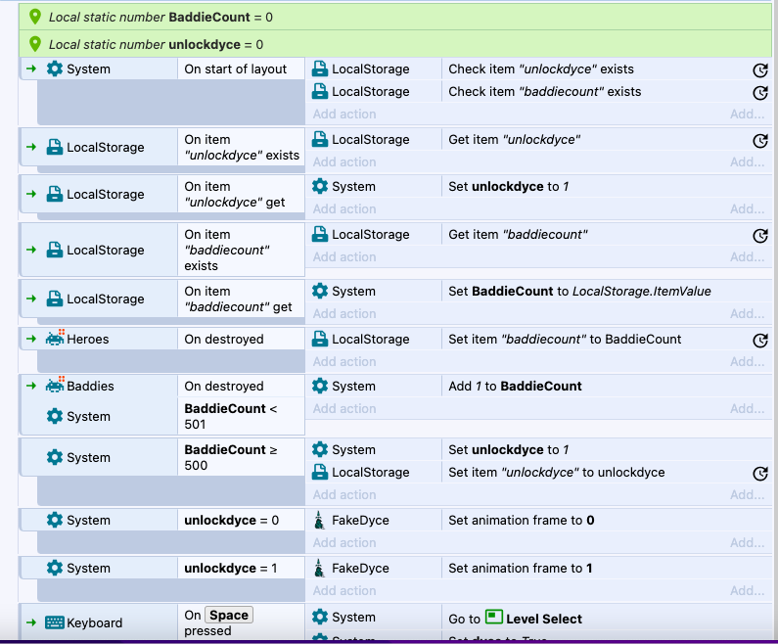
Task: Click System gear icon for Set BaddieCount to LocalStorage.ItemValue
Action: pos(320,291)
